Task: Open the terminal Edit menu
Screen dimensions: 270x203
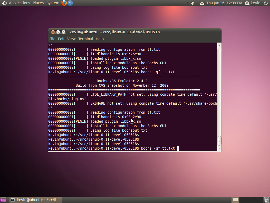Action: [61, 39]
